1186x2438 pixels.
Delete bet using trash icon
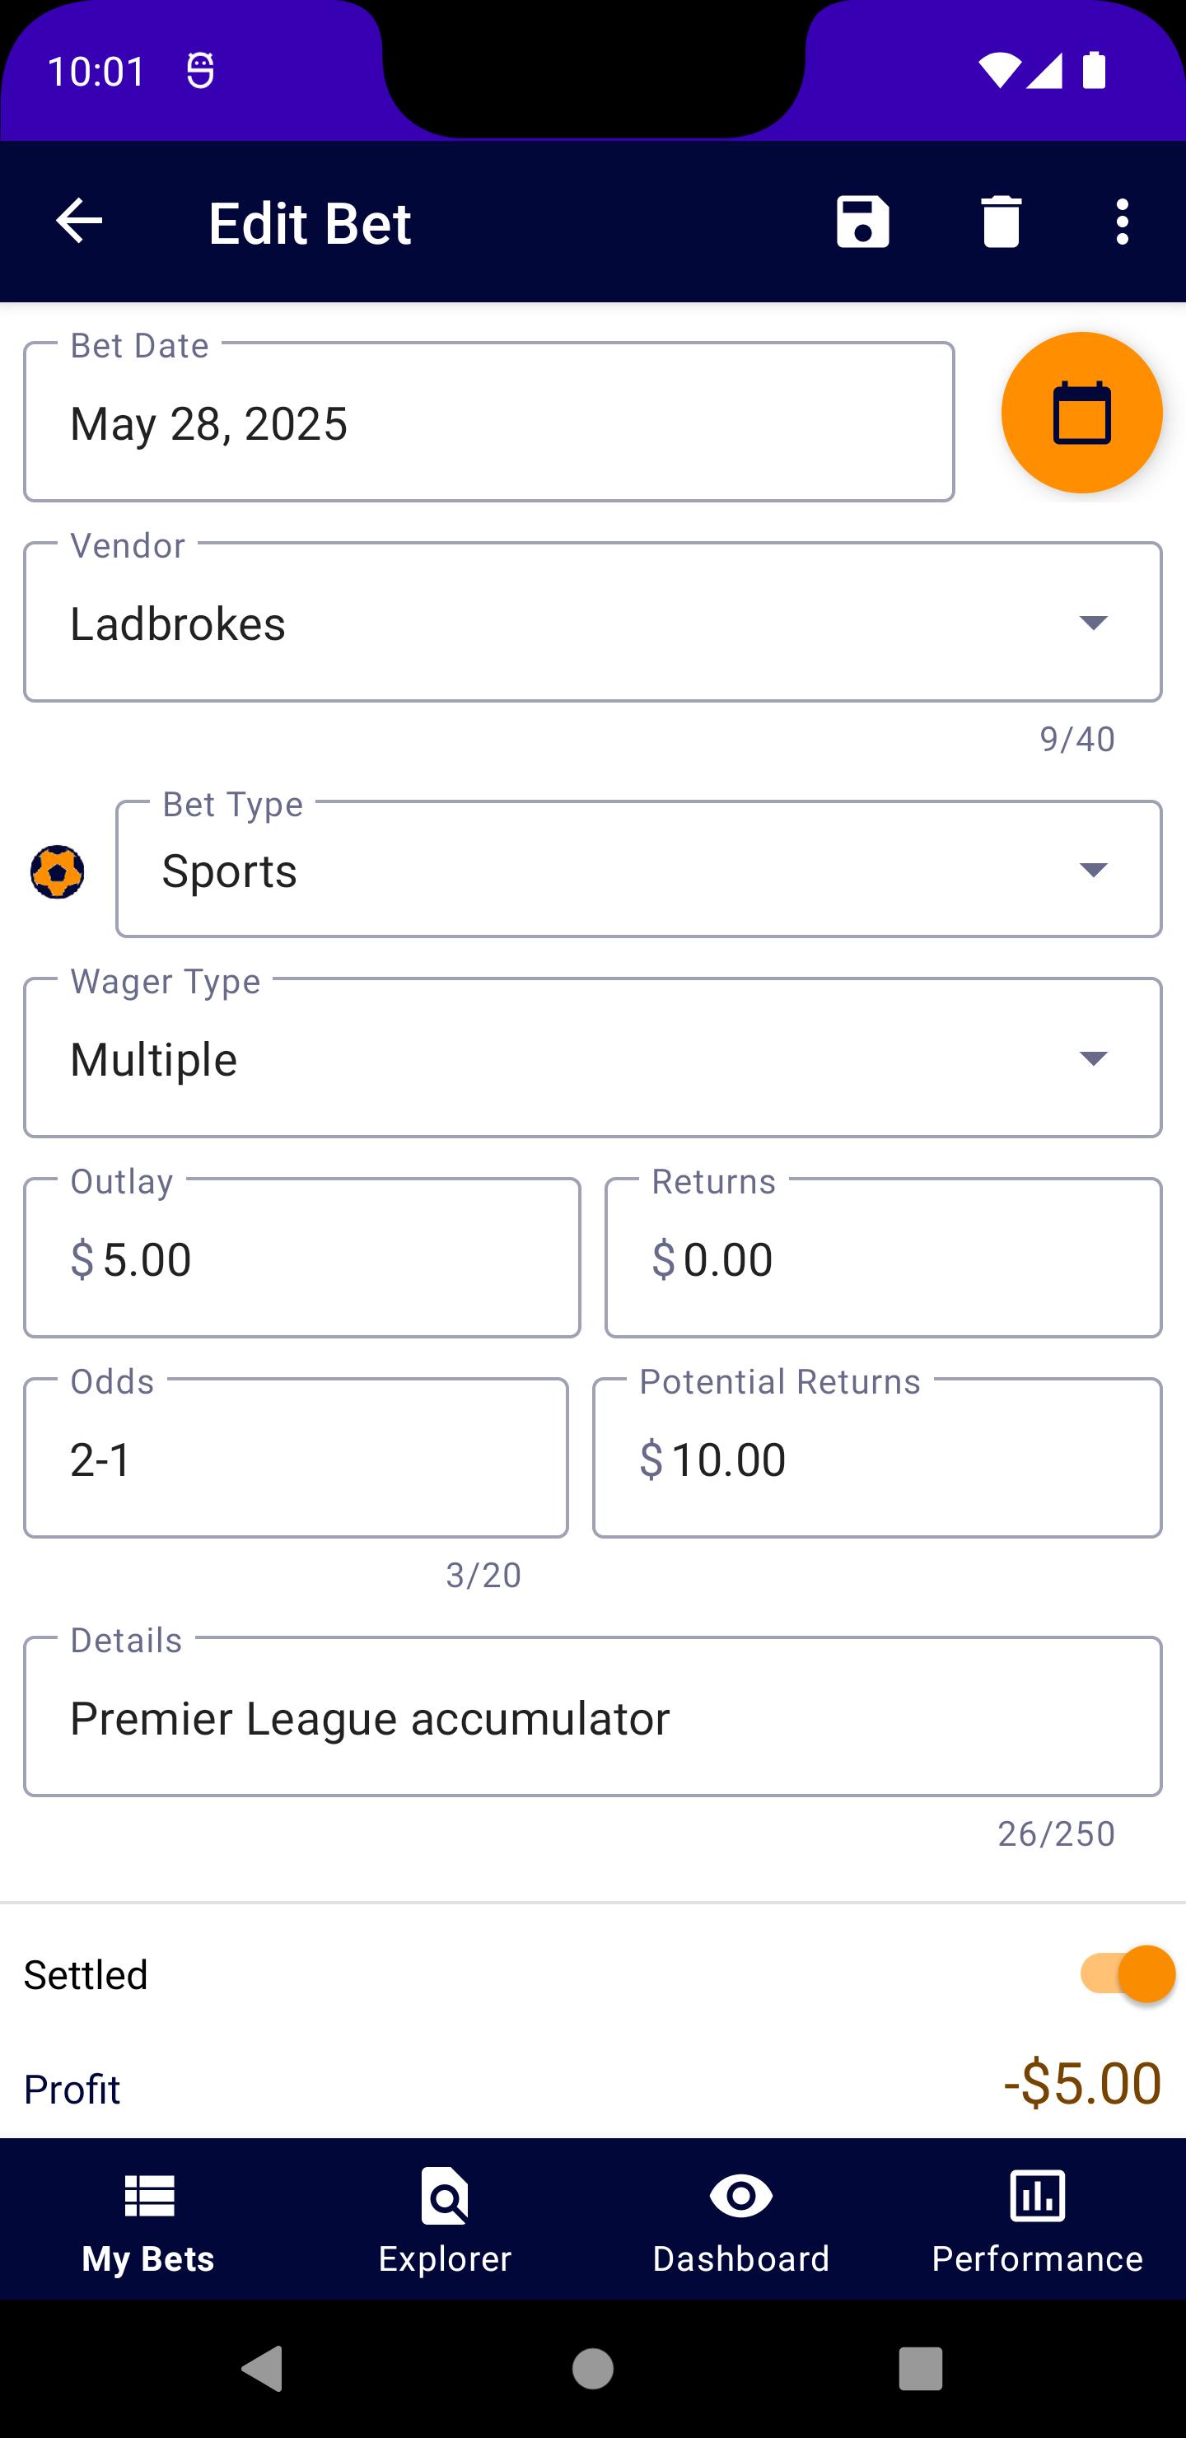1001,222
